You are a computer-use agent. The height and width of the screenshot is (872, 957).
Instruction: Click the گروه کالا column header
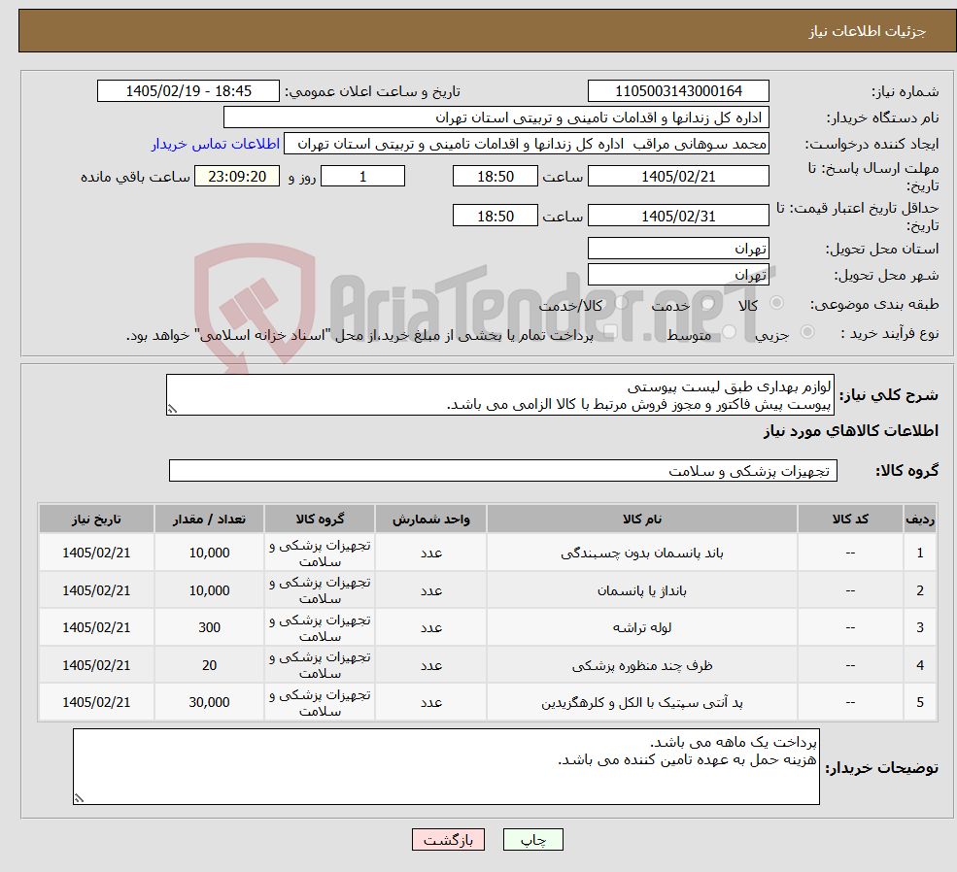pyautogui.click(x=320, y=519)
